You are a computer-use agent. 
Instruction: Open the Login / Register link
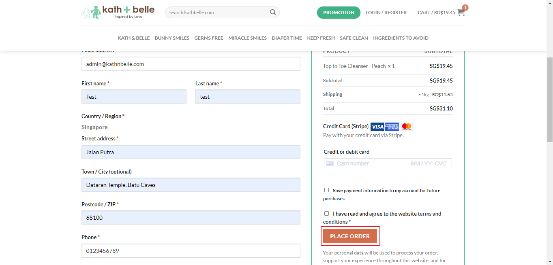pyautogui.click(x=386, y=13)
